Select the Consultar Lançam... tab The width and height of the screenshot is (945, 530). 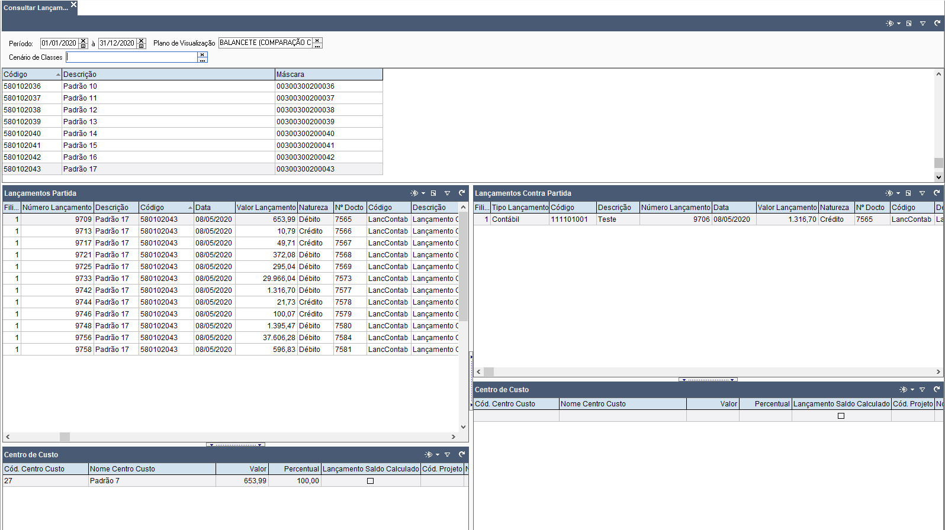click(x=36, y=8)
